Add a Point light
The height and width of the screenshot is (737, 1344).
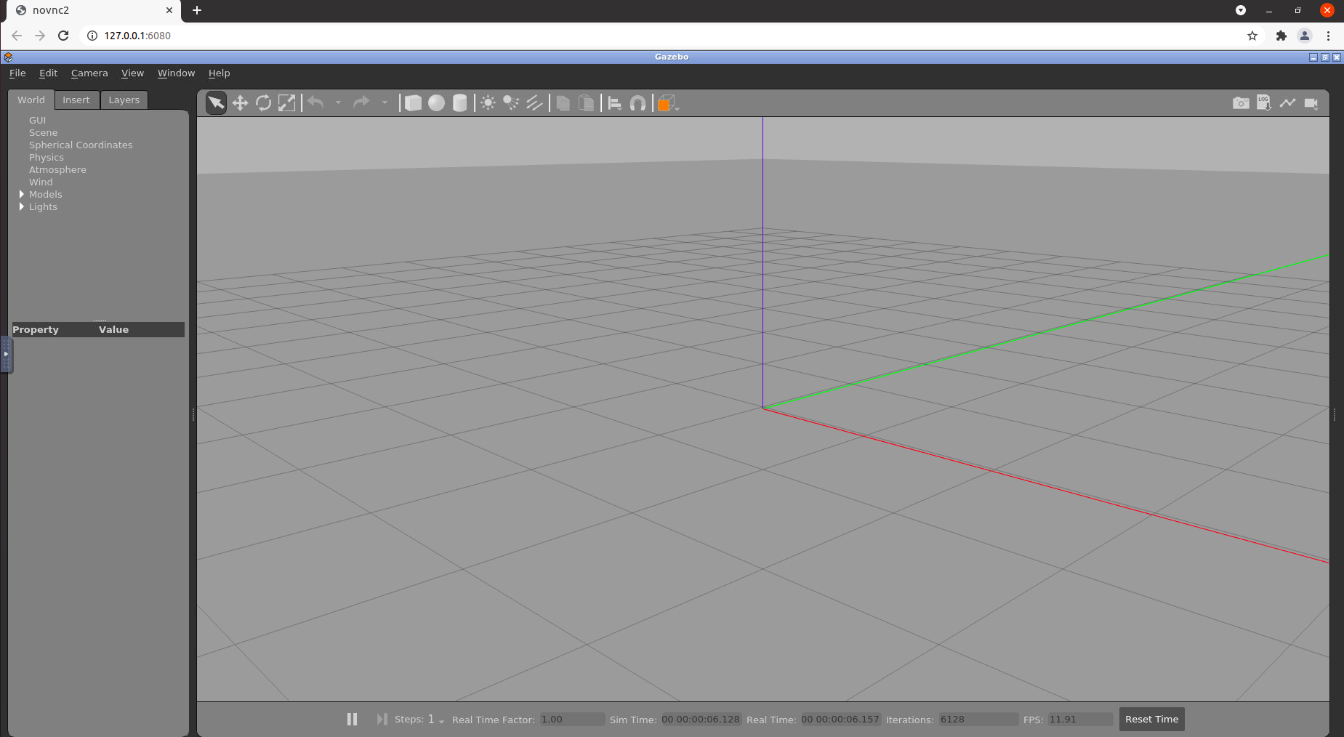(488, 103)
